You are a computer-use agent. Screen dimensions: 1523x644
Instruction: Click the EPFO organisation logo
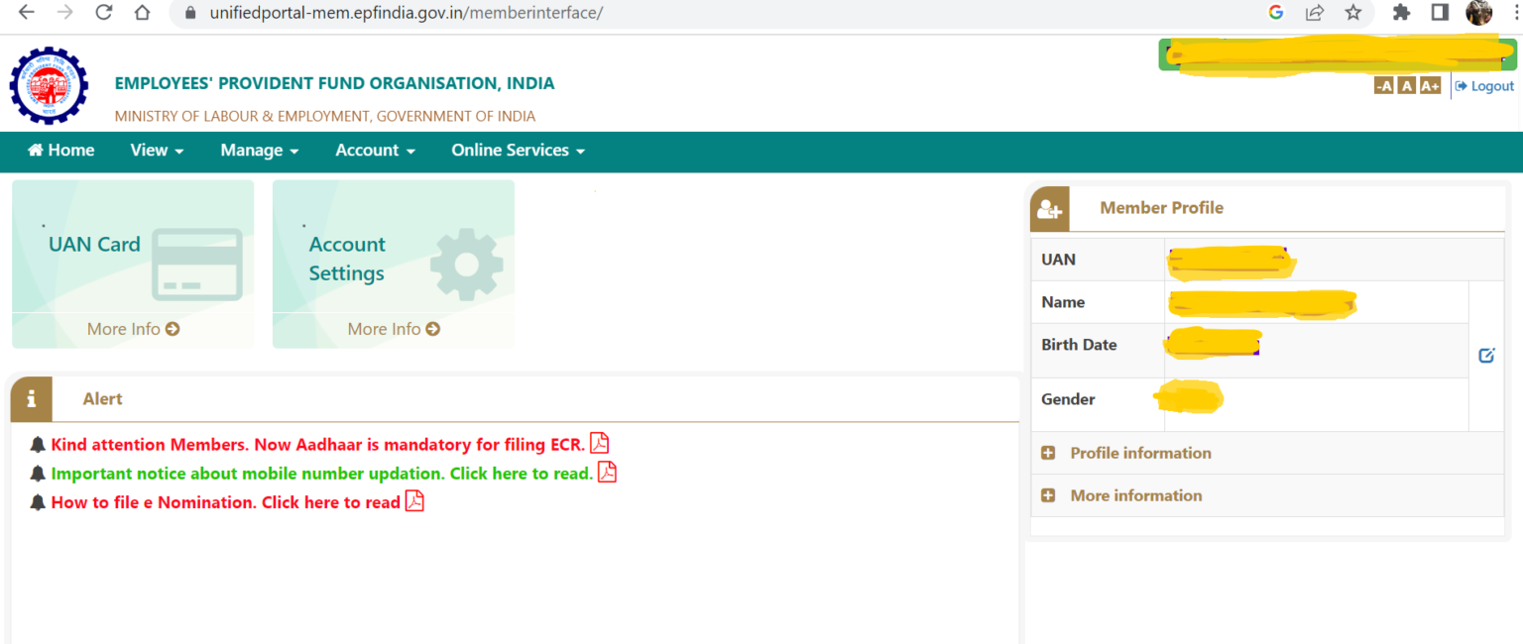coord(49,86)
